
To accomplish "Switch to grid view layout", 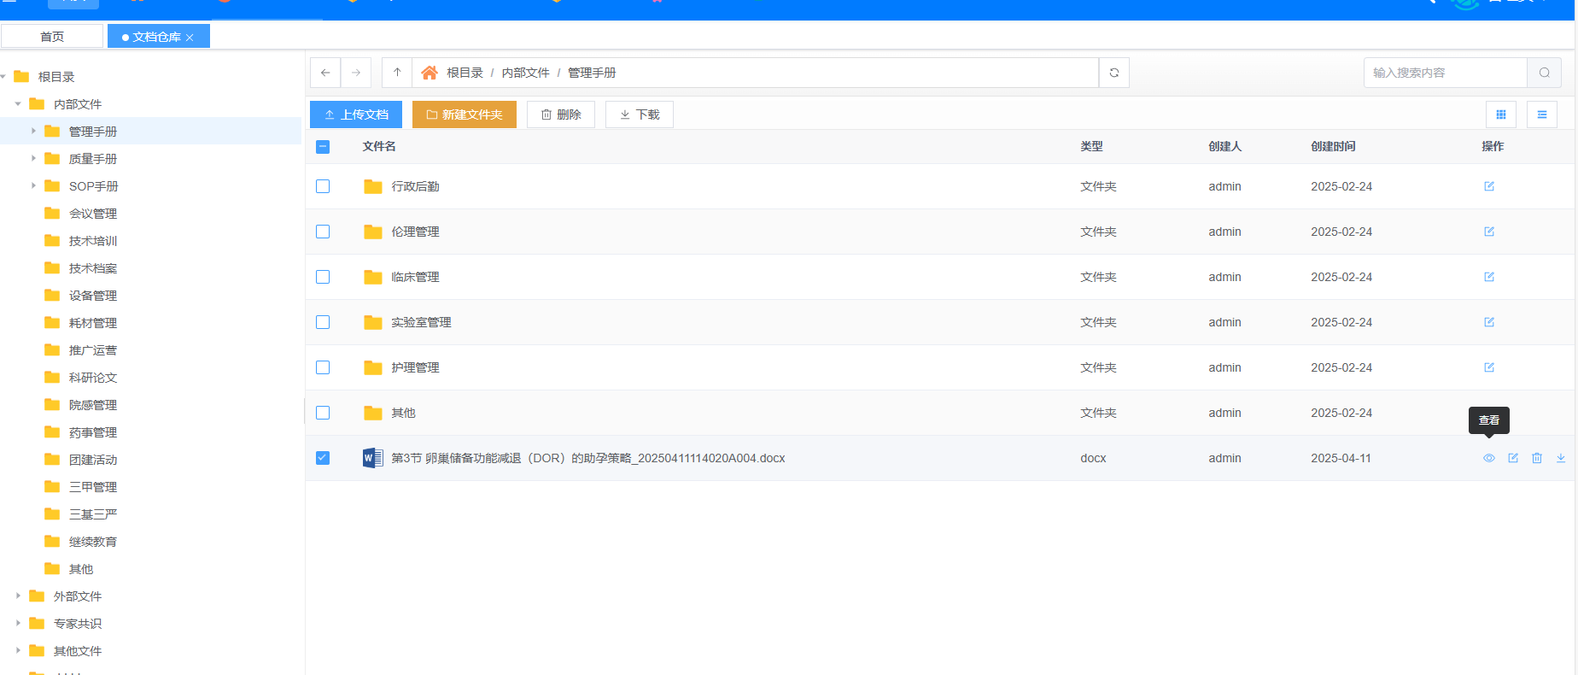I will (1501, 114).
